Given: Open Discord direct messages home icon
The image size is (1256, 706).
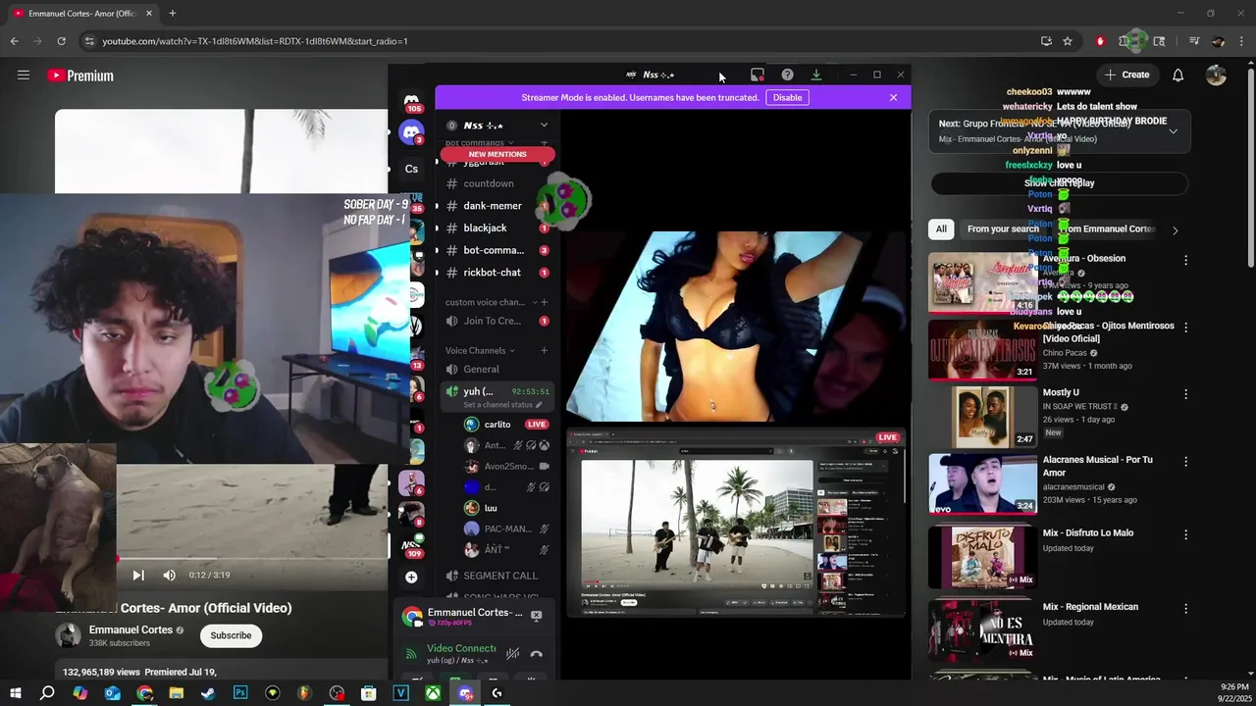Looking at the screenshot, I should [x=412, y=101].
